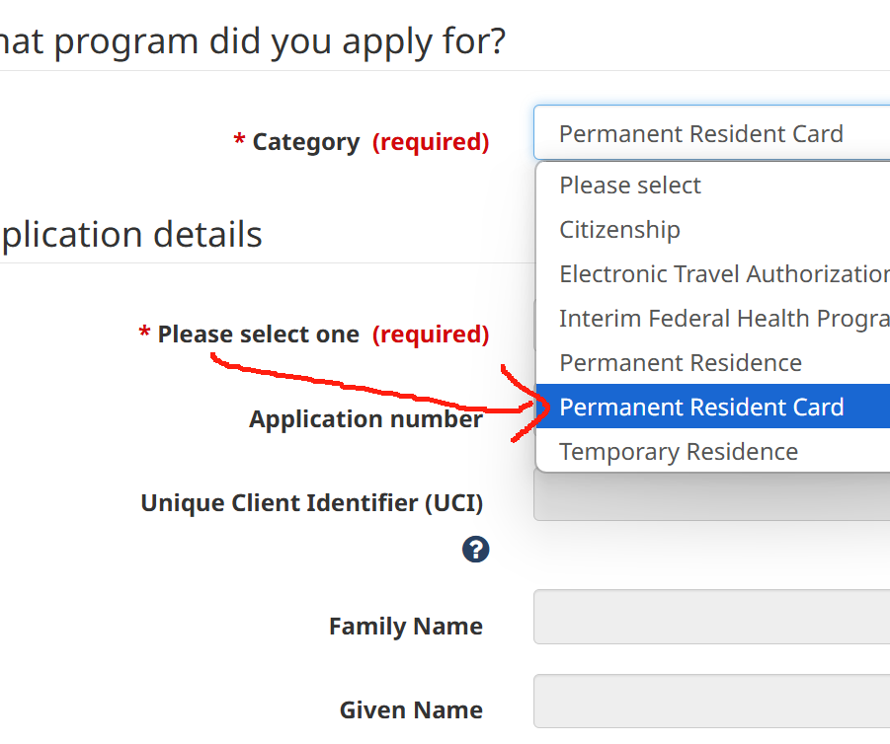Select the Electronic Travel Authorization option
The width and height of the screenshot is (890, 744).
click(723, 274)
